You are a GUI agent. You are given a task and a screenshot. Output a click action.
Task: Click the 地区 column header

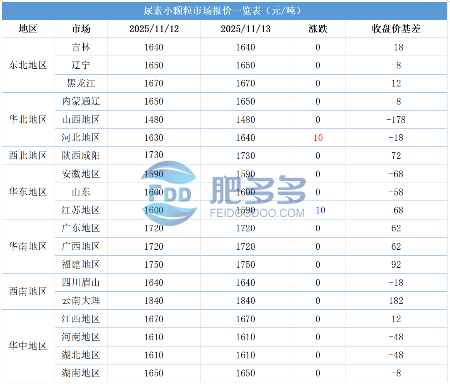(27, 29)
